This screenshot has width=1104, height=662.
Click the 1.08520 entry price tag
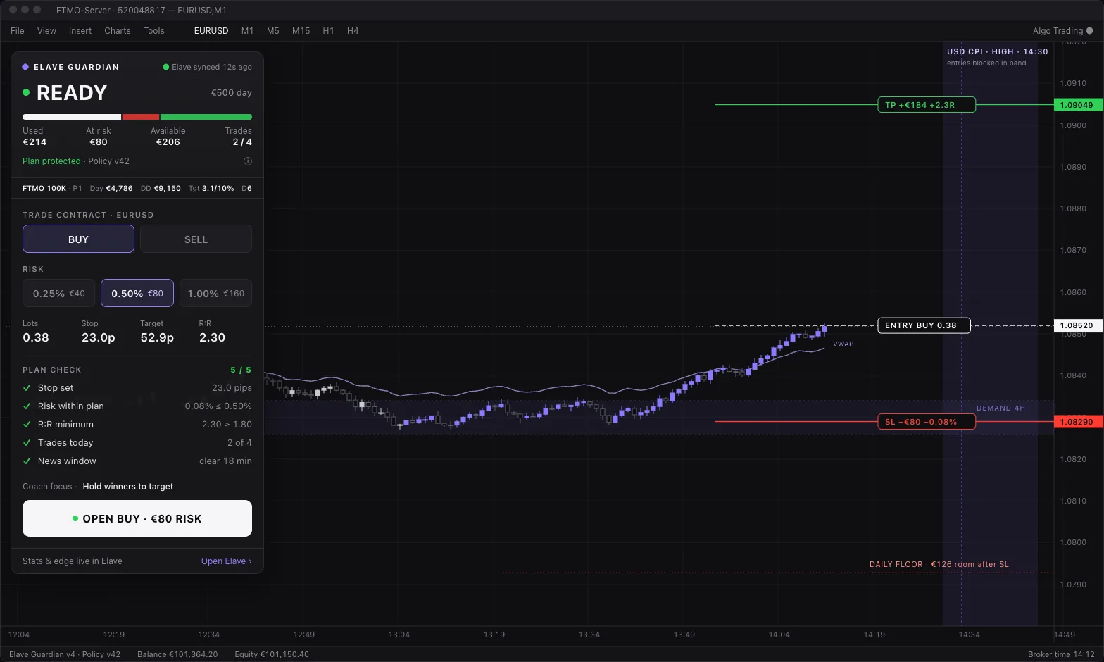pyautogui.click(x=1078, y=325)
